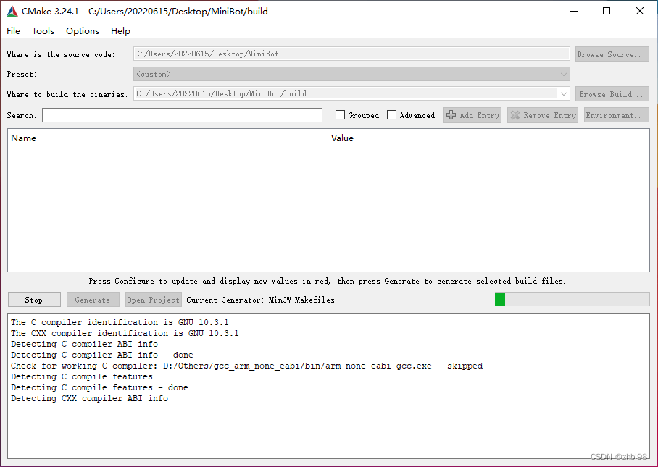
Task: Click the Generate button
Action: (x=93, y=300)
